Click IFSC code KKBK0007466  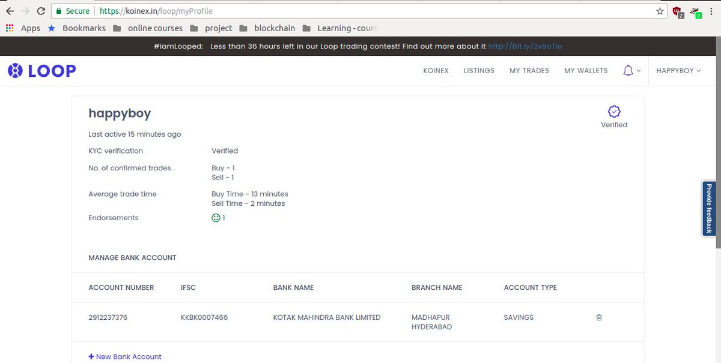(x=204, y=317)
